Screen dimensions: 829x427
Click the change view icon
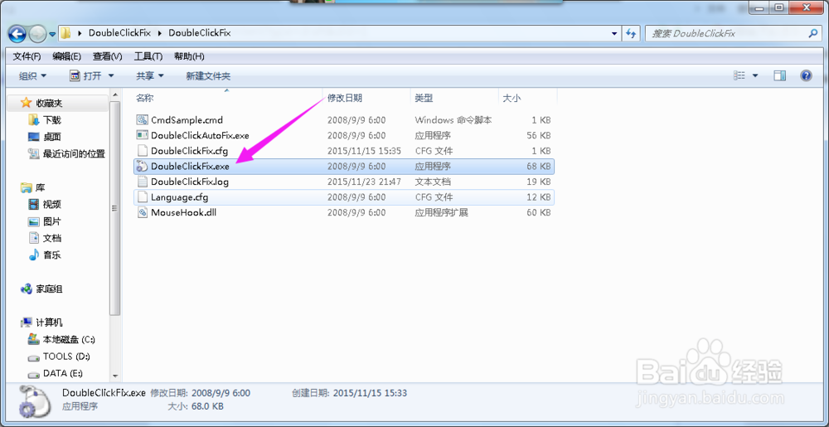pyautogui.click(x=739, y=76)
